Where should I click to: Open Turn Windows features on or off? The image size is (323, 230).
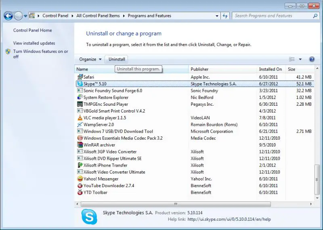pos(41,54)
